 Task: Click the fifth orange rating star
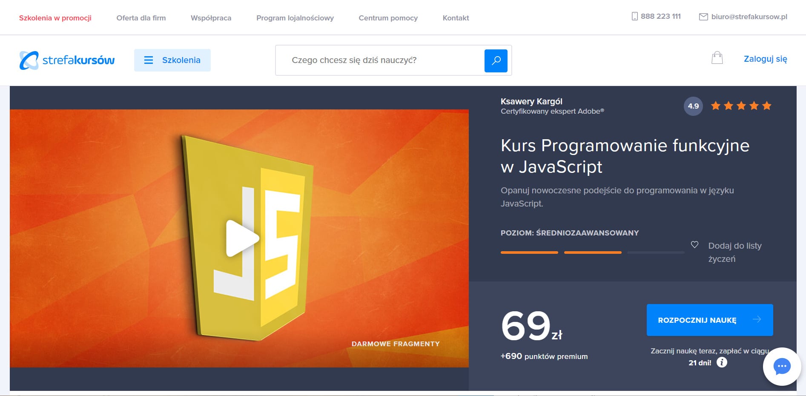(767, 106)
